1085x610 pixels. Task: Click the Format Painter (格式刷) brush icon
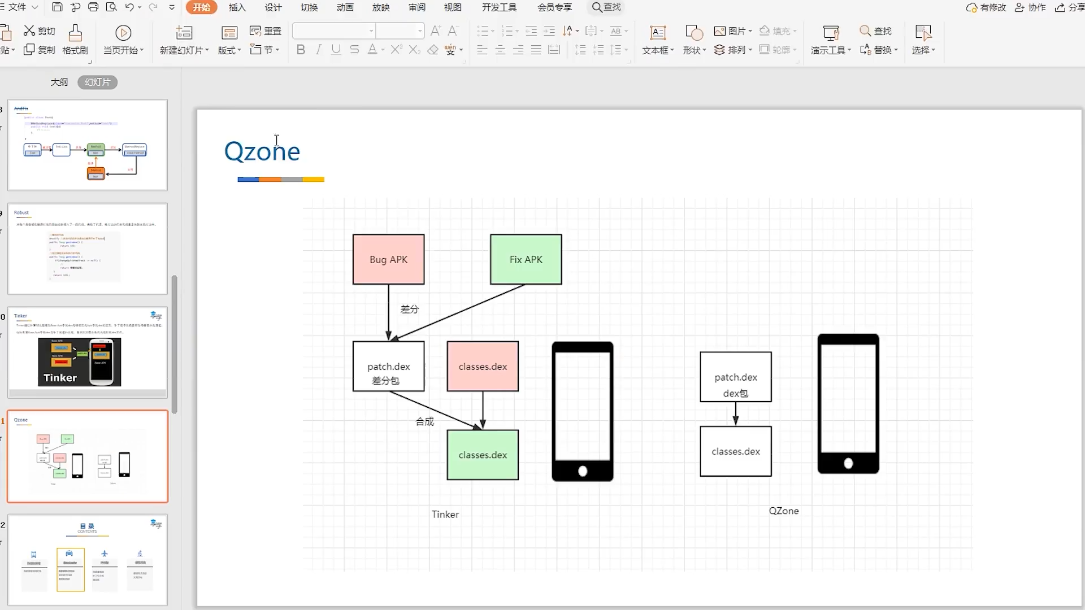pyautogui.click(x=75, y=33)
